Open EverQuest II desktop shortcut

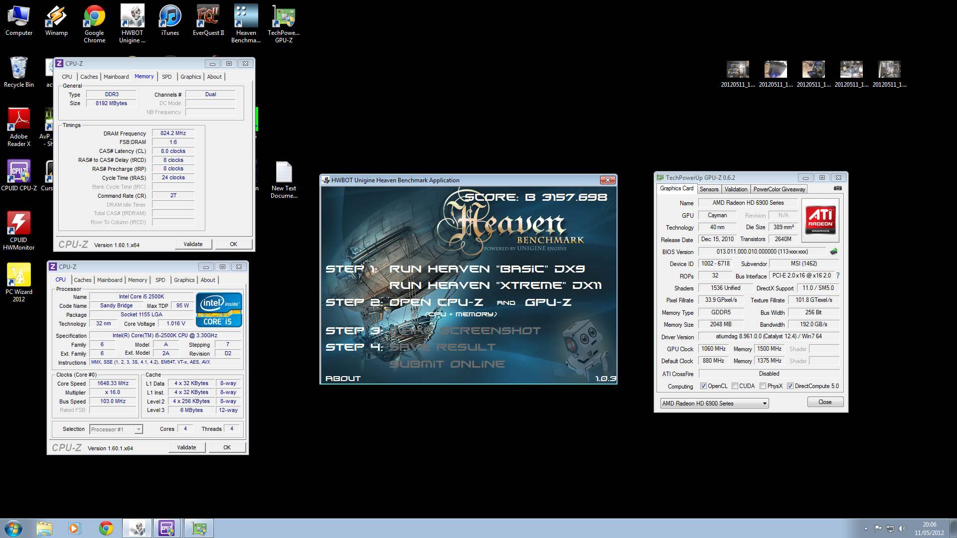click(x=208, y=21)
